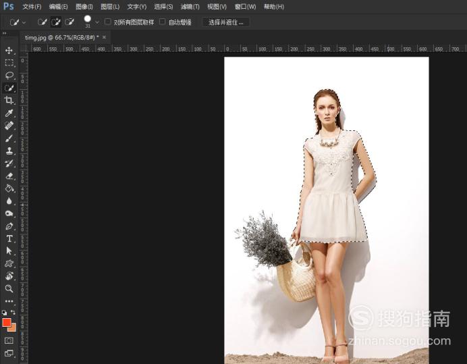Select the Type tool

click(x=9, y=238)
